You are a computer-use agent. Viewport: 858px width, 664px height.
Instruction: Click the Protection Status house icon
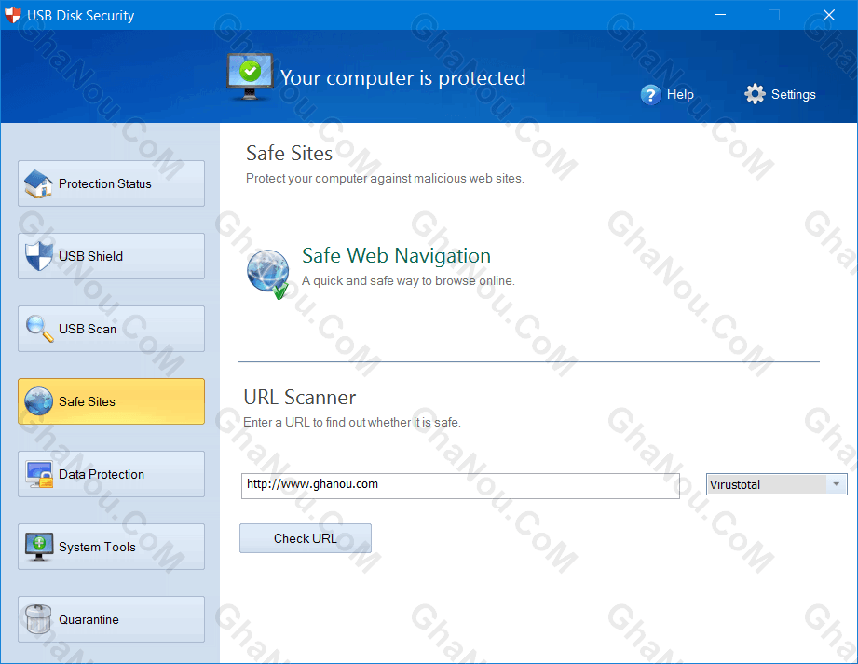point(38,183)
